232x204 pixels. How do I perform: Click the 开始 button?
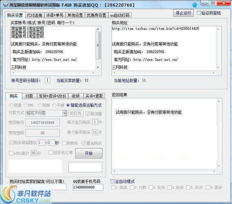pos(89,153)
